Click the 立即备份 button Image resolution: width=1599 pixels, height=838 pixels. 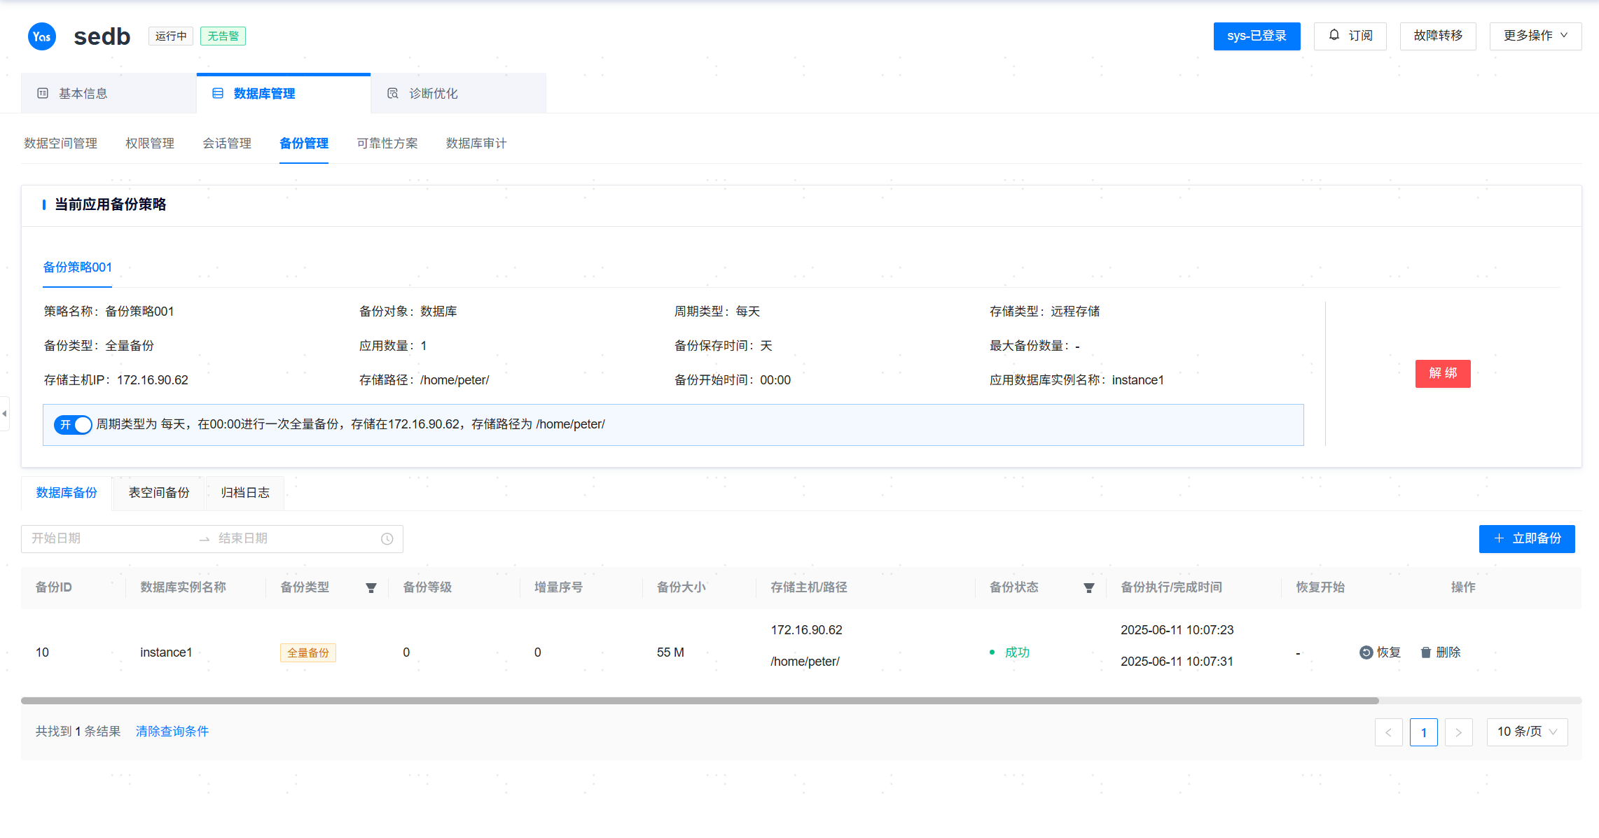[x=1527, y=539]
